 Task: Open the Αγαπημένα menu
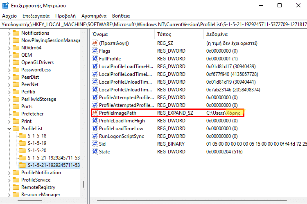(94, 16)
